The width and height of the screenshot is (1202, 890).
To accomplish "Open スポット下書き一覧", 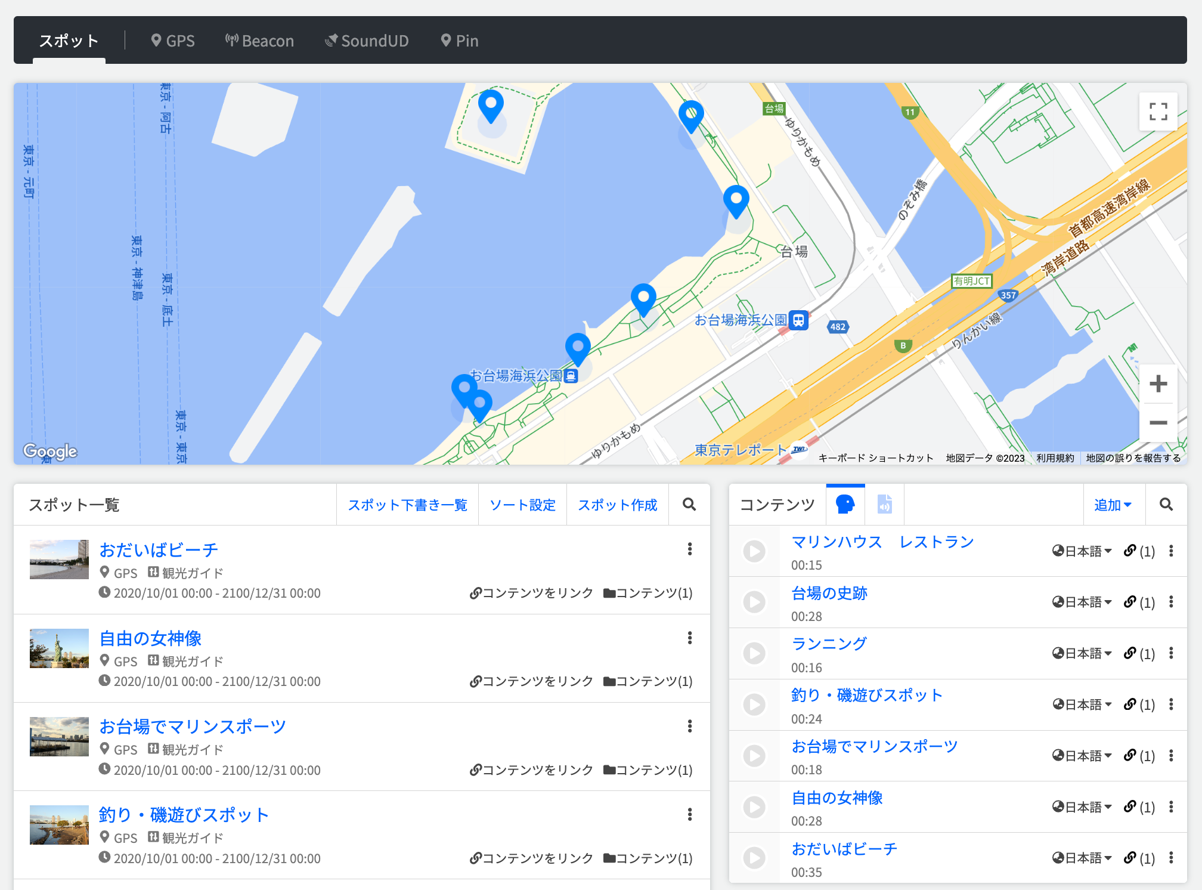I will [x=407, y=505].
